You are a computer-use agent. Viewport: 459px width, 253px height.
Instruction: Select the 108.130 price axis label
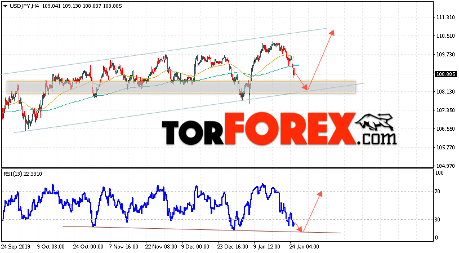pyautogui.click(x=445, y=92)
